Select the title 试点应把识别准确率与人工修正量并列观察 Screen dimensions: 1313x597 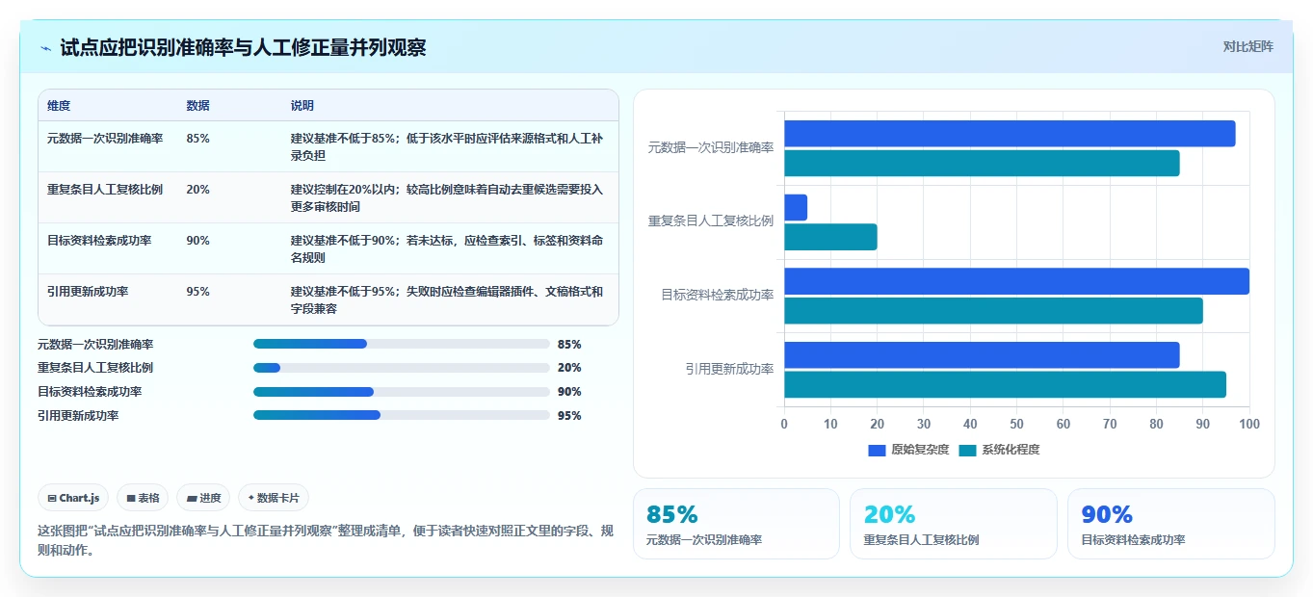[243, 47]
